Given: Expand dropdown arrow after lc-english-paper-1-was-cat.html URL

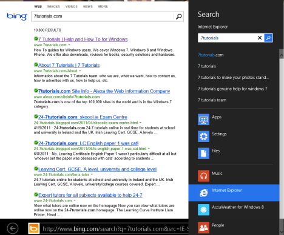Looking at the screenshot, I should tap(149, 148).
